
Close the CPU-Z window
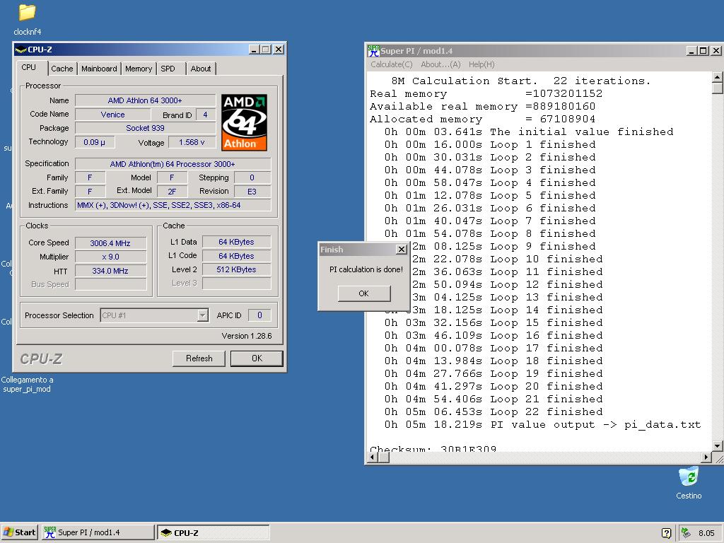click(279, 49)
